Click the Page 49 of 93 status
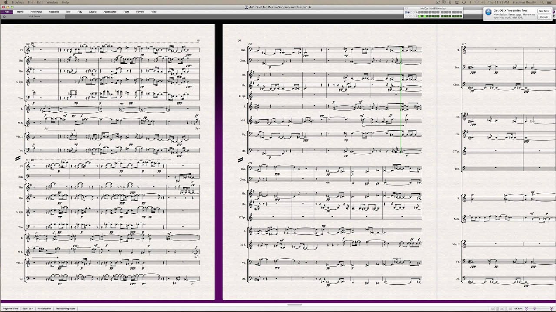 [x=10, y=309]
